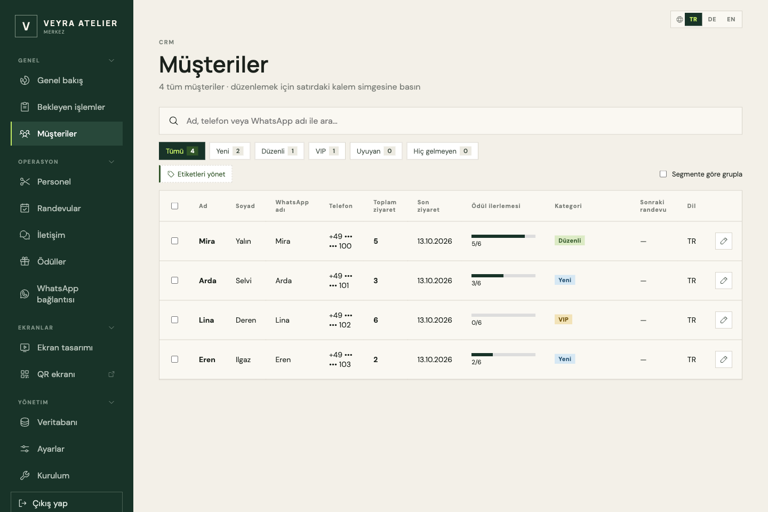Enable Segmente göre grupla checkbox
Image resolution: width=768 pixels, height=512 pixels.
coord(663,174)
